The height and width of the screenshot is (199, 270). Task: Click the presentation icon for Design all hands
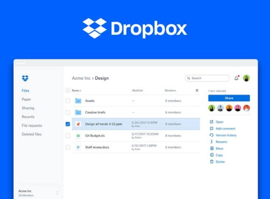[x=78, y=124]
